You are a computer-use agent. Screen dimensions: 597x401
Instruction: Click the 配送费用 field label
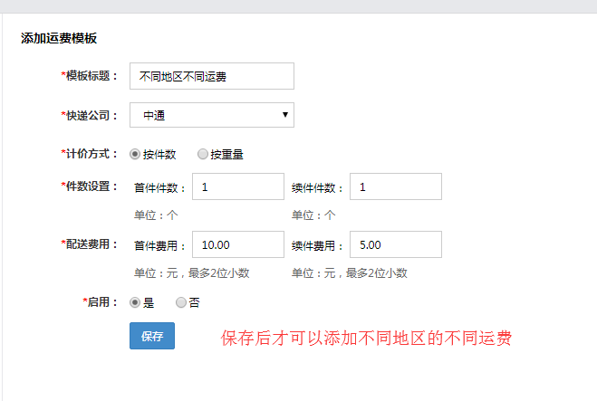pyautogui.click(x=90, y=244)
